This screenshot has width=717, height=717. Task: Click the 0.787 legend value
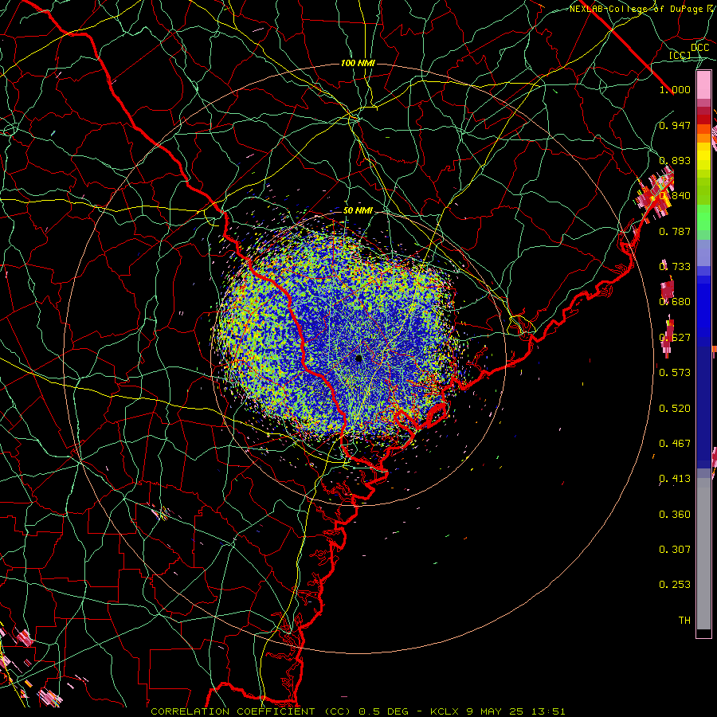coord(675,231)
